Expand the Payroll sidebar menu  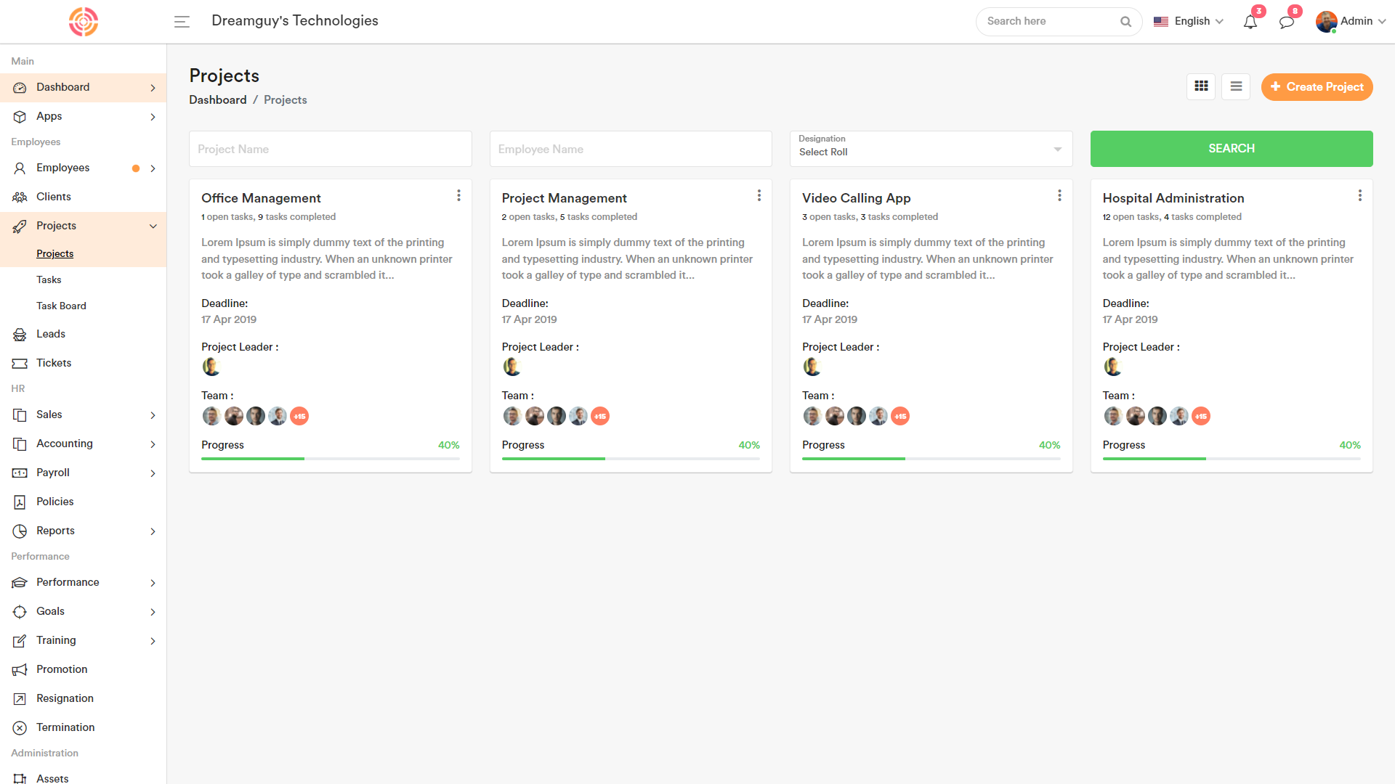[x=83, y=473]
